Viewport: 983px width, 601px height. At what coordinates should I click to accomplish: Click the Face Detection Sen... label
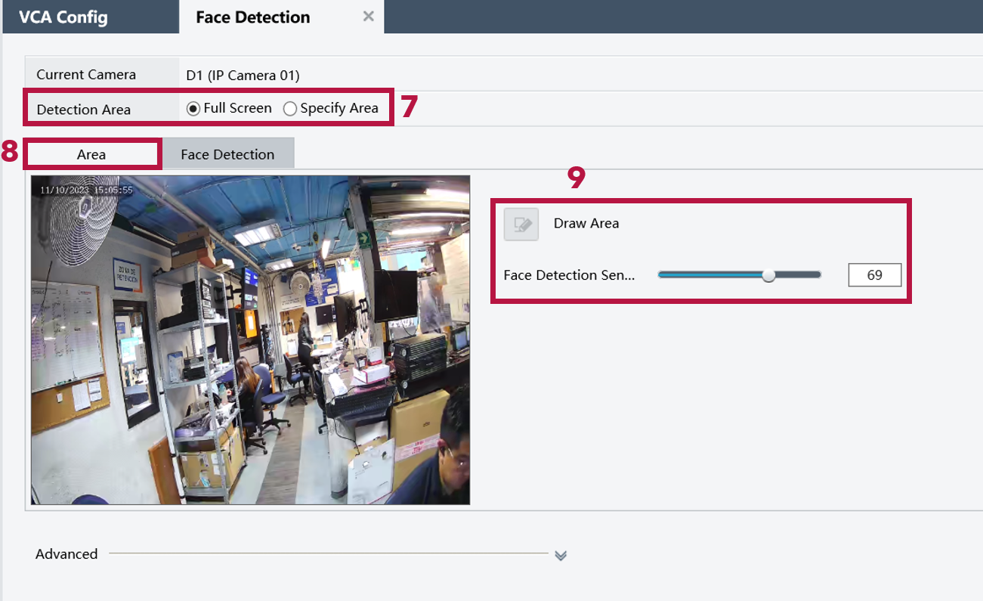(x=569, y=275)
